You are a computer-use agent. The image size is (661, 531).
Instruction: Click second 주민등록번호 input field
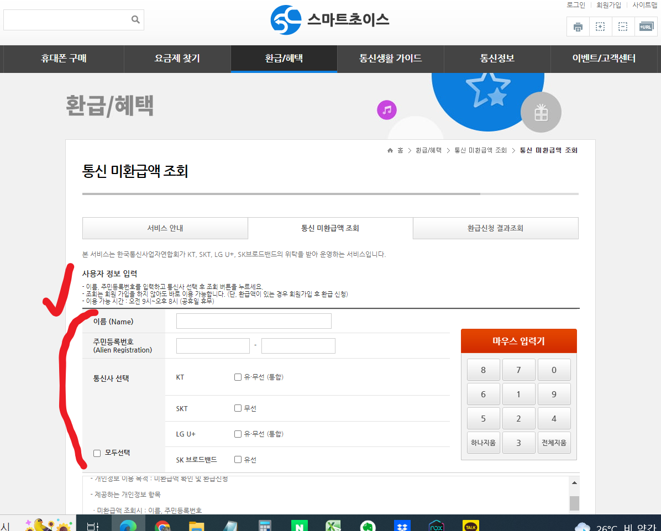point(298,346)
